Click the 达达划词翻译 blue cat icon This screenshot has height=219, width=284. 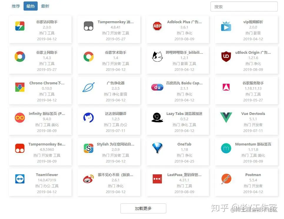(89, 118)
